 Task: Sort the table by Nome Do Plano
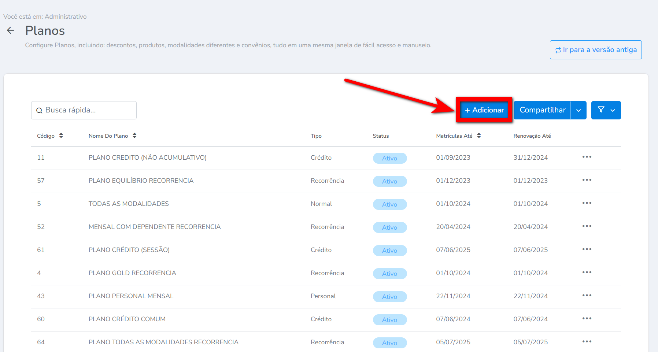[134, 136]
